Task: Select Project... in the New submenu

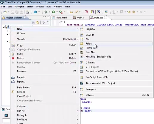Action: click(116, 29)
